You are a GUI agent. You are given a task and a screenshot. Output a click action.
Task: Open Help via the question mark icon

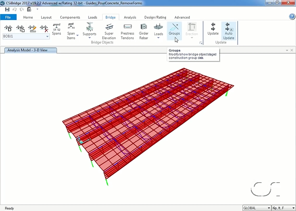(x=292, y=16)
